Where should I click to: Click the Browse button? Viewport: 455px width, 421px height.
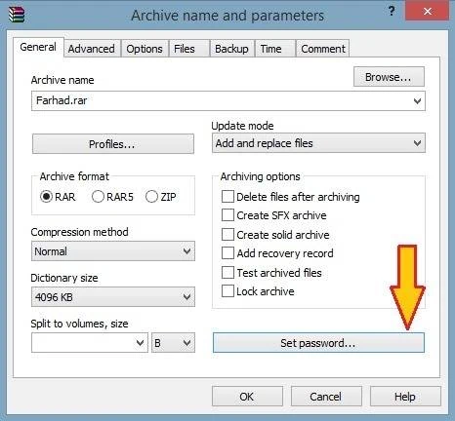coord(389,77)
